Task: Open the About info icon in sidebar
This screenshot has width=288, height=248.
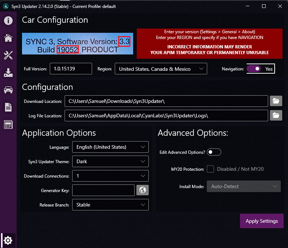Action: coord(8,20)
